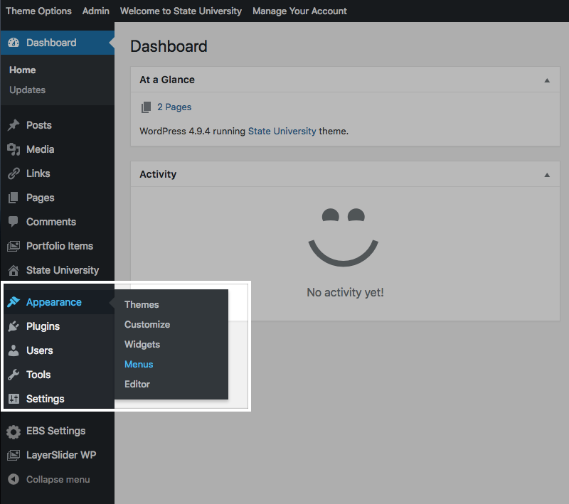This screenshot has height=504, width=569.
Task: Open Welcome to State University menu
Action: point(181,11)
